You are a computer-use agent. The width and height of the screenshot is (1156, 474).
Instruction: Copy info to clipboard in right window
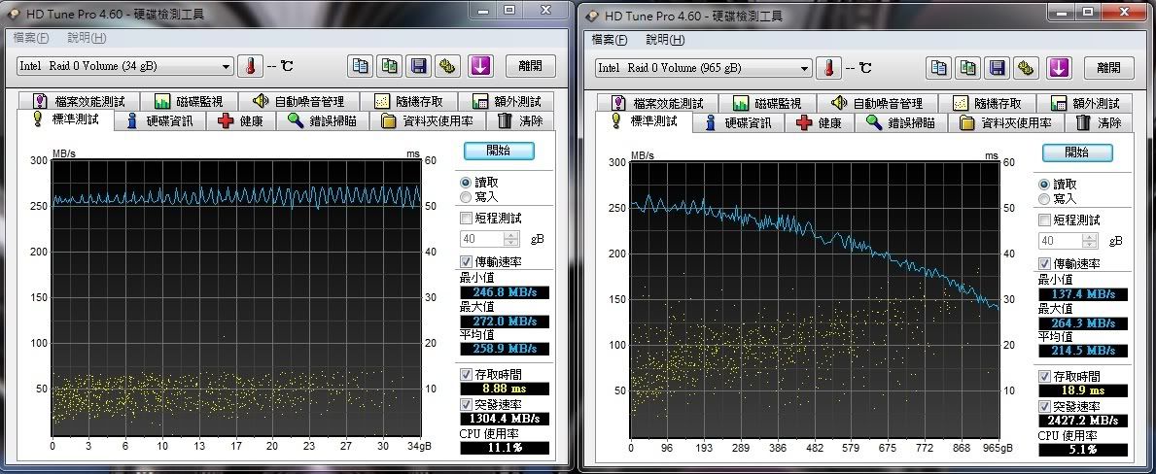[x=939, y=68]
